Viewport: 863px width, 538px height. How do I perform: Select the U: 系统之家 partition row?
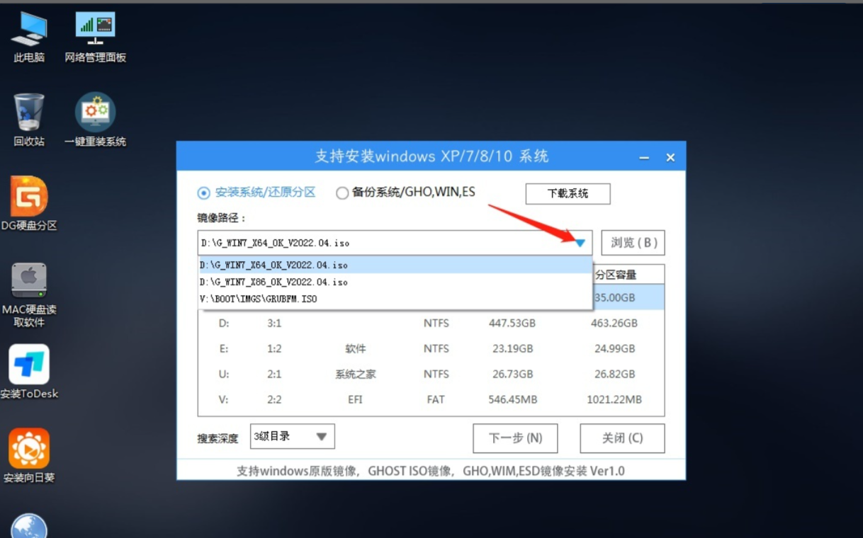pyautogui.click(x=431, y=374)
